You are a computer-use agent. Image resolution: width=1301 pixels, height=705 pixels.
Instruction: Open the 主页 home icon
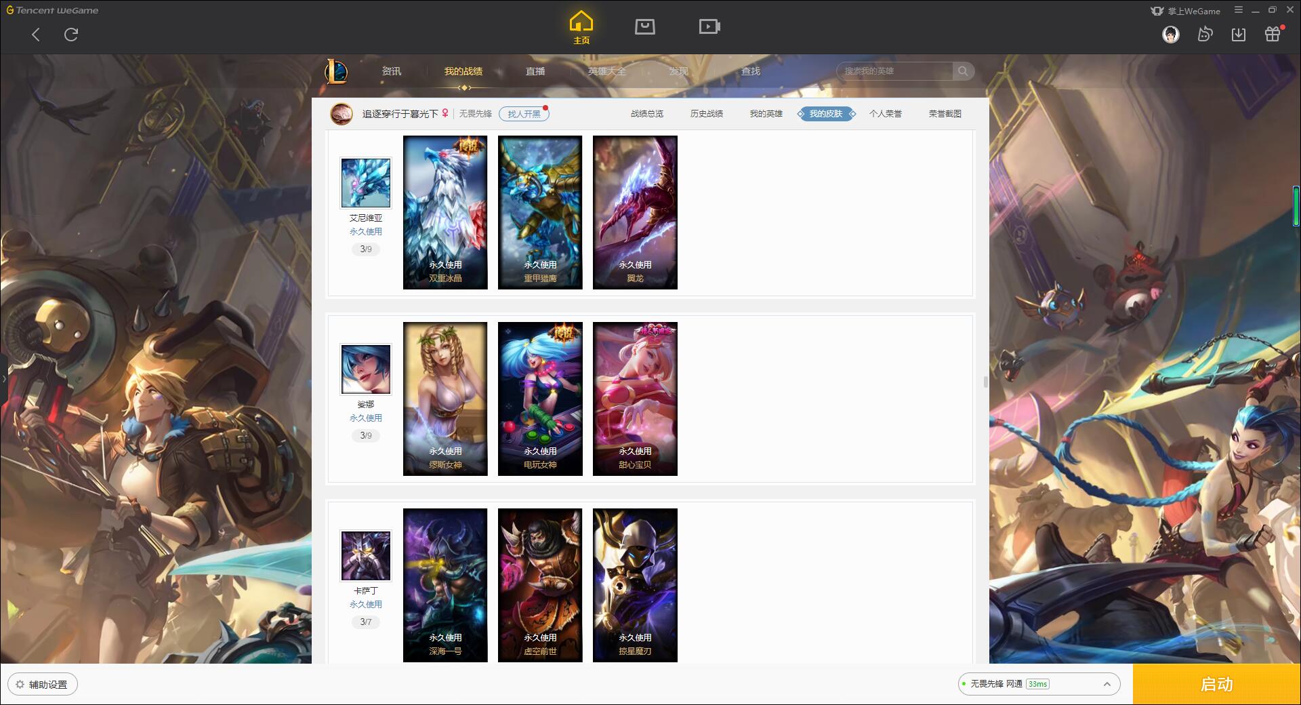pos(581,27)
